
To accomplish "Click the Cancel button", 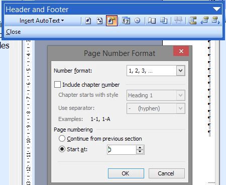I will [167, 173].
